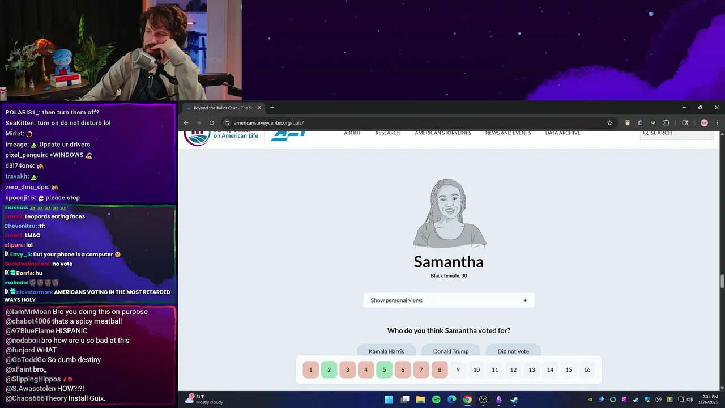Open Steam from the taskbar
The width and height of the screenshot is (725, 408).
pos(514,399)
